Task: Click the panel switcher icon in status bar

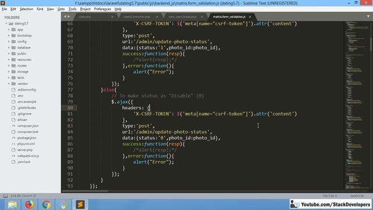Action: (5, 196)
